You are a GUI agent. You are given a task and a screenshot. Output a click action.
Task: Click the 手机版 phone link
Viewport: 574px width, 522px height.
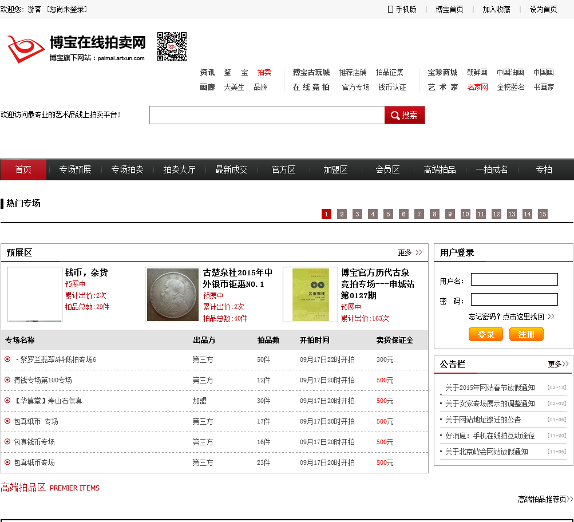click(402, 9)
